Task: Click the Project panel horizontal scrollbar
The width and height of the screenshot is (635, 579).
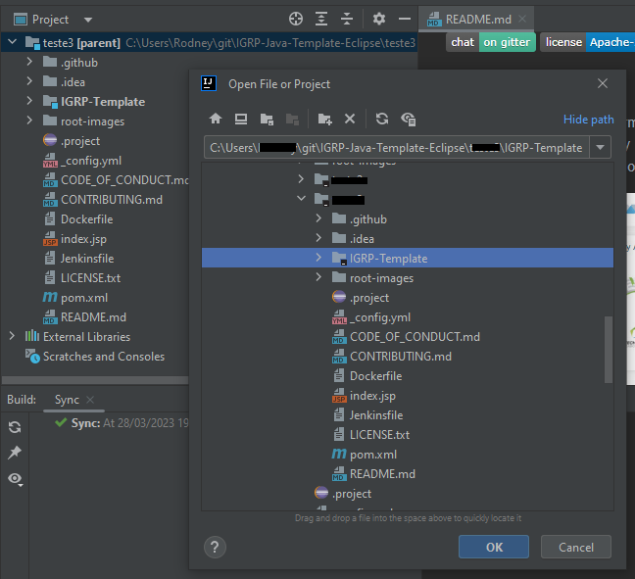Action: [95, 380]
